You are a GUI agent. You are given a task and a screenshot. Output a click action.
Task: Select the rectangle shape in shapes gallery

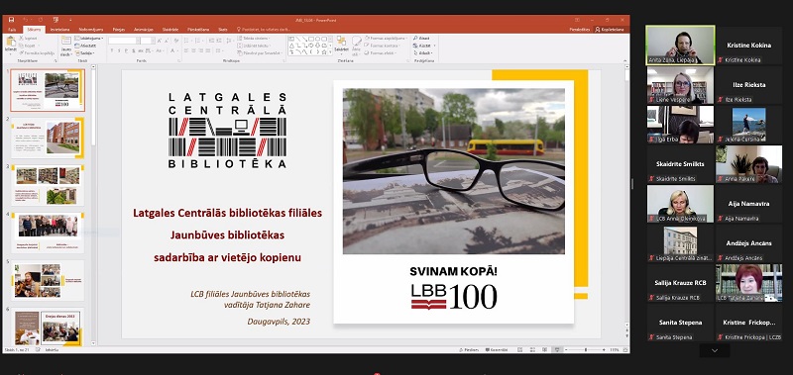[x=311, y=39]
